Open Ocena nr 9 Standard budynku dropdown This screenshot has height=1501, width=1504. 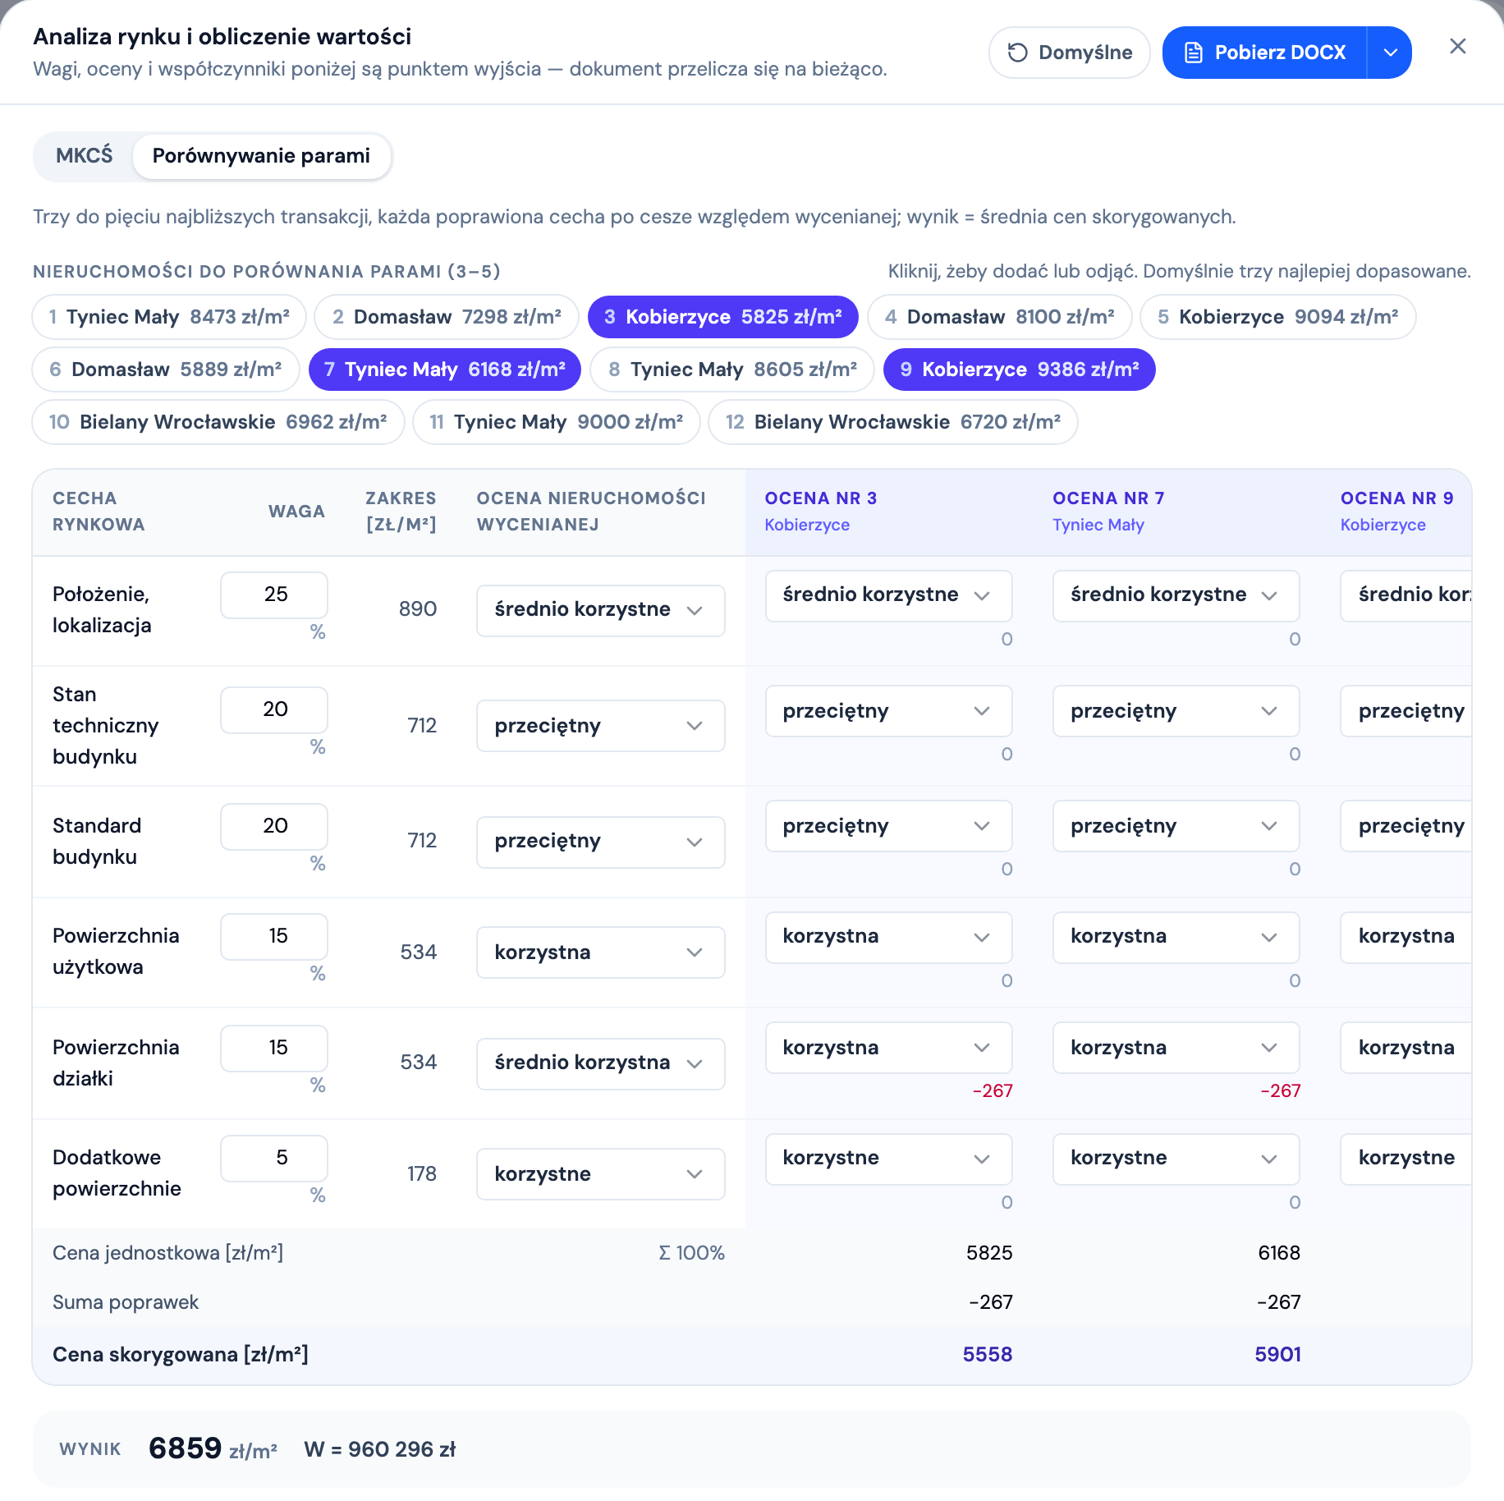click(x=1405, y=826)
